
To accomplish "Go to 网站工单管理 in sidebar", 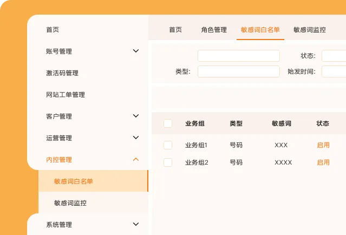I will point(66,95).
